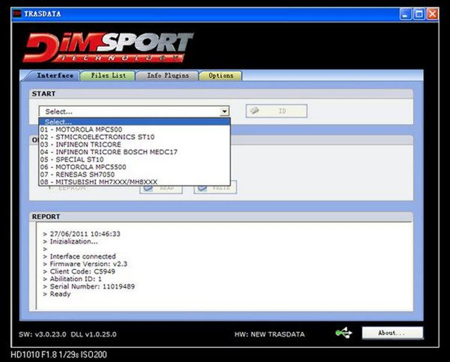
Task: Click the DimSport Technology logo
Action: 108,47
